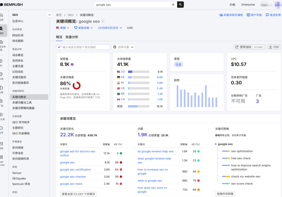Click 查看全部 22,242 个关键词 button
The image size is (282, 197).
coord(78,194)
